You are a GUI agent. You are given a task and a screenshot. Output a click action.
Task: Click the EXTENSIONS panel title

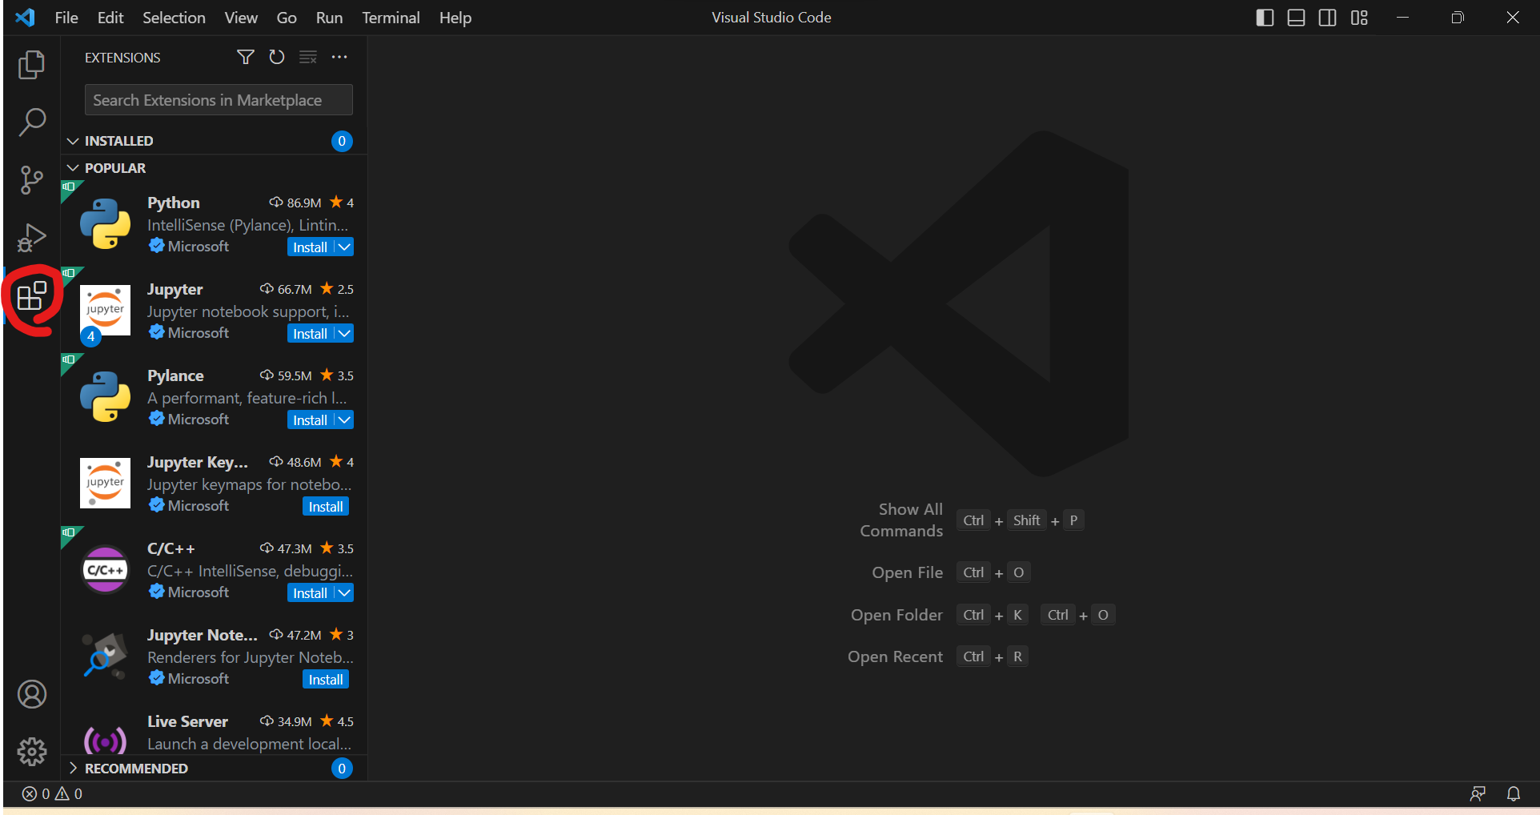pyautogui.click(x=122, y=58)
